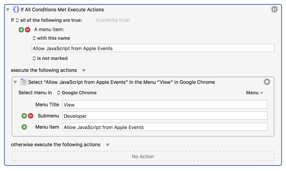The image size is (286, 171).
Task: Choose a different application than Google Chrome
Action: 77,93
